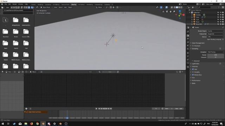The height and width of the screenshot is (126, 225).
Task: Expand the Color Management panel
Action: (x=198, y=43)
